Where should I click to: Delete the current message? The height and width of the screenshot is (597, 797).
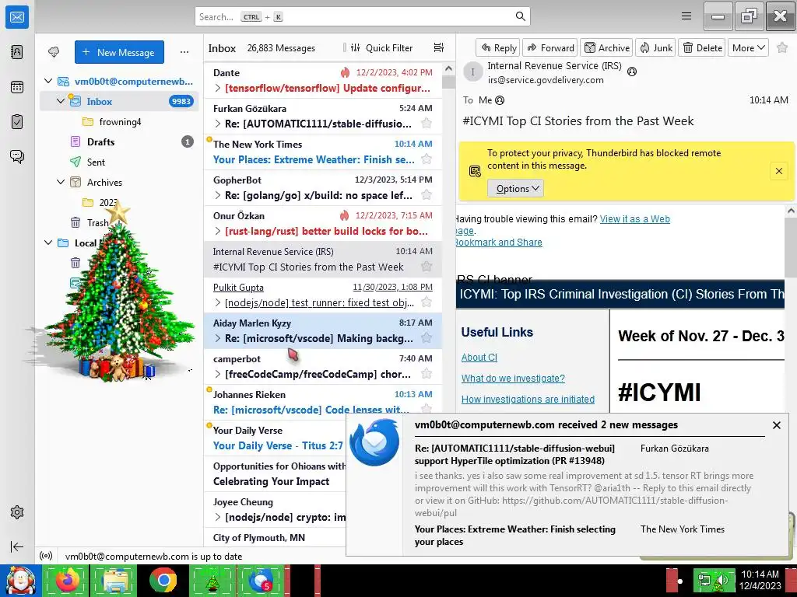[x=702, y=47]
